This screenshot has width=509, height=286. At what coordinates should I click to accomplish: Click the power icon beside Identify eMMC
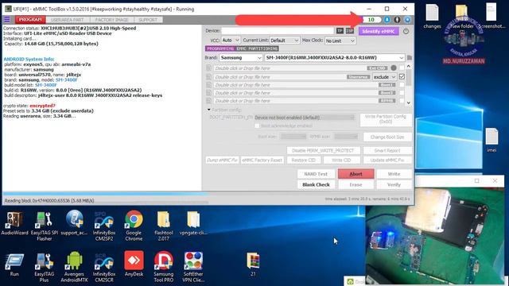point(406,32)
